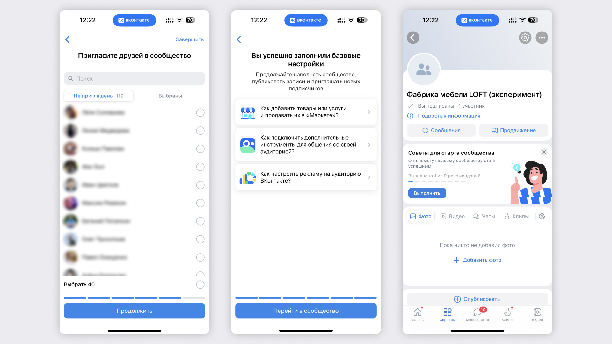Expand Как подключить инструменты chevron

(369, 145)
